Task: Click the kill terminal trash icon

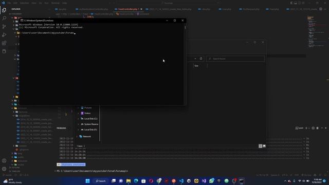Action: (x=318, y=128)
